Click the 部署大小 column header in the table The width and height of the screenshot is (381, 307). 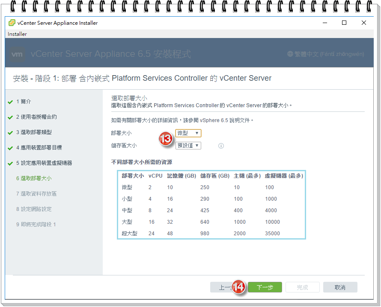pyautogui.click(x=133, y=176)
